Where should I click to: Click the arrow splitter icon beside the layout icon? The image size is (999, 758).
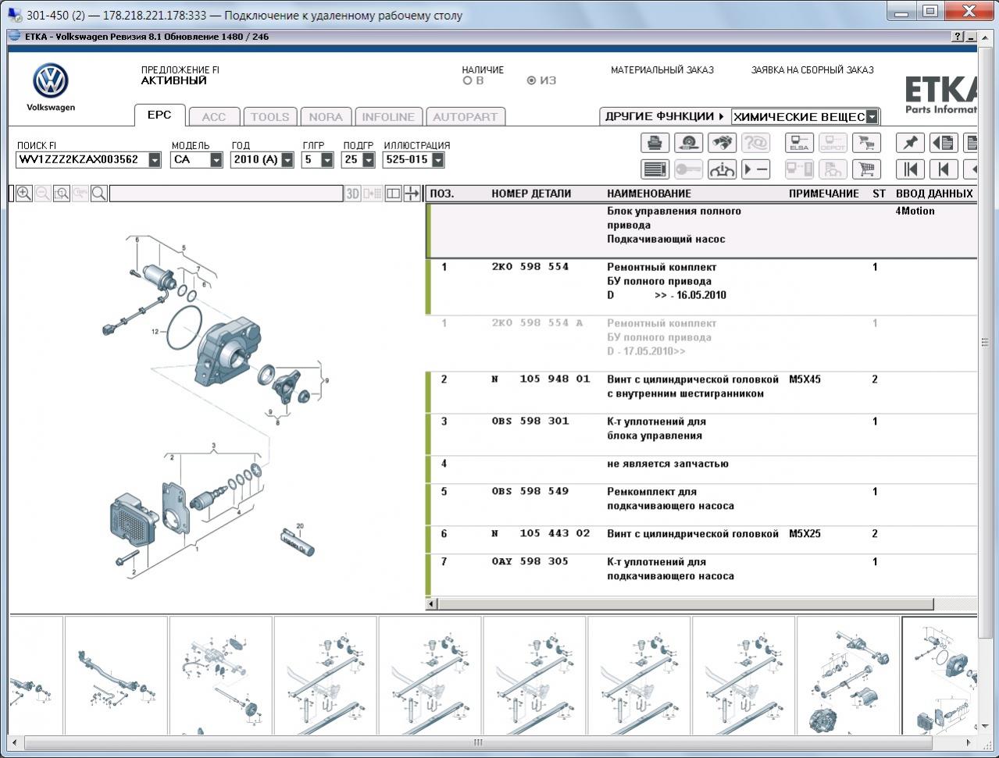pyautogui.click(x=412, y=194)
